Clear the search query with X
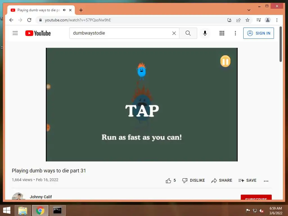 point(174,33)
